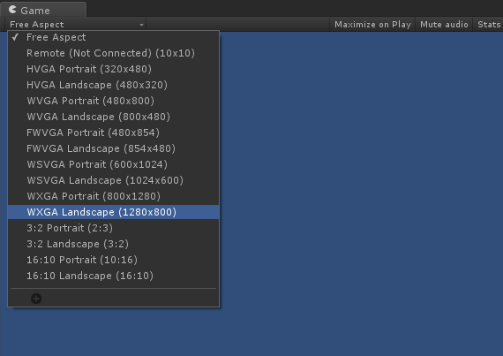Choose FWVGA Landscape (854x480)
Viewport: 503px width, 356px height.
click(x=114, y=148)
